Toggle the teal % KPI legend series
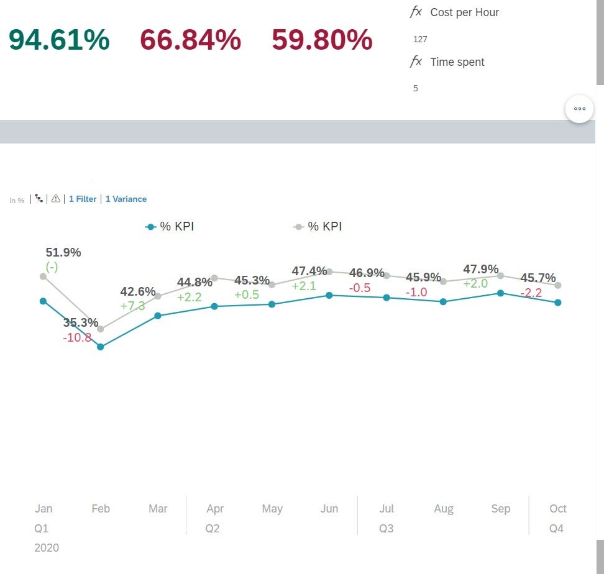The image size is (604, 574). tap(170, 227)
